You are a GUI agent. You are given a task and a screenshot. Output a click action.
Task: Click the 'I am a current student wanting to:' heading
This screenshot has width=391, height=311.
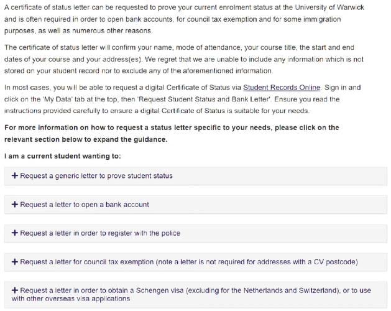(x=63, y=156)
